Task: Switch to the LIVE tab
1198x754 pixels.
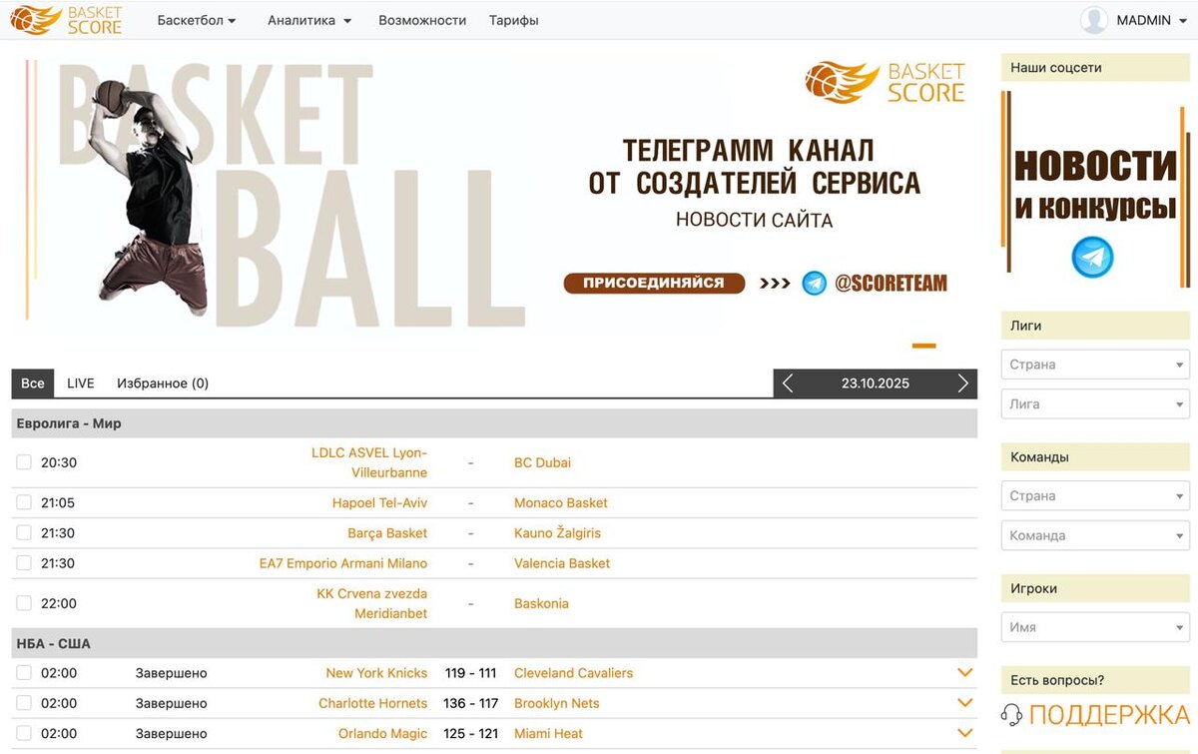Action: tap(81, 383)
